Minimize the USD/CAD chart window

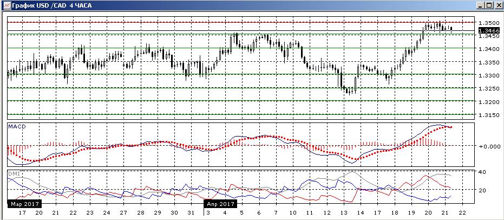click(481, 5)
